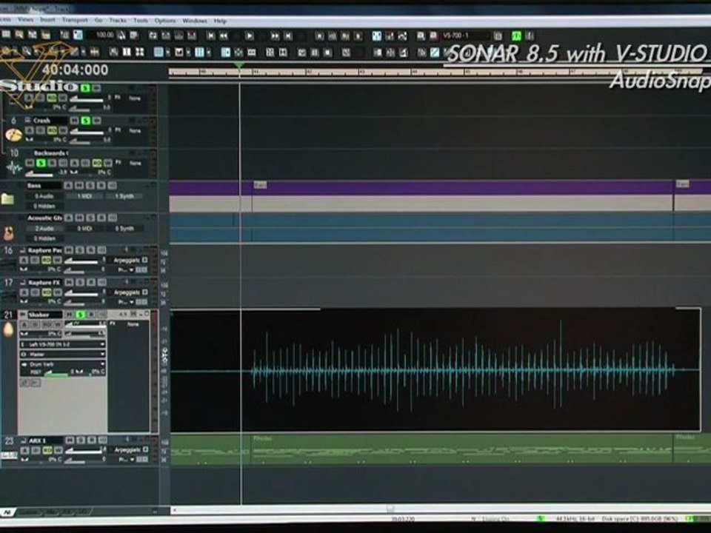Start playback with the Play button

click(x=250, y=36)
